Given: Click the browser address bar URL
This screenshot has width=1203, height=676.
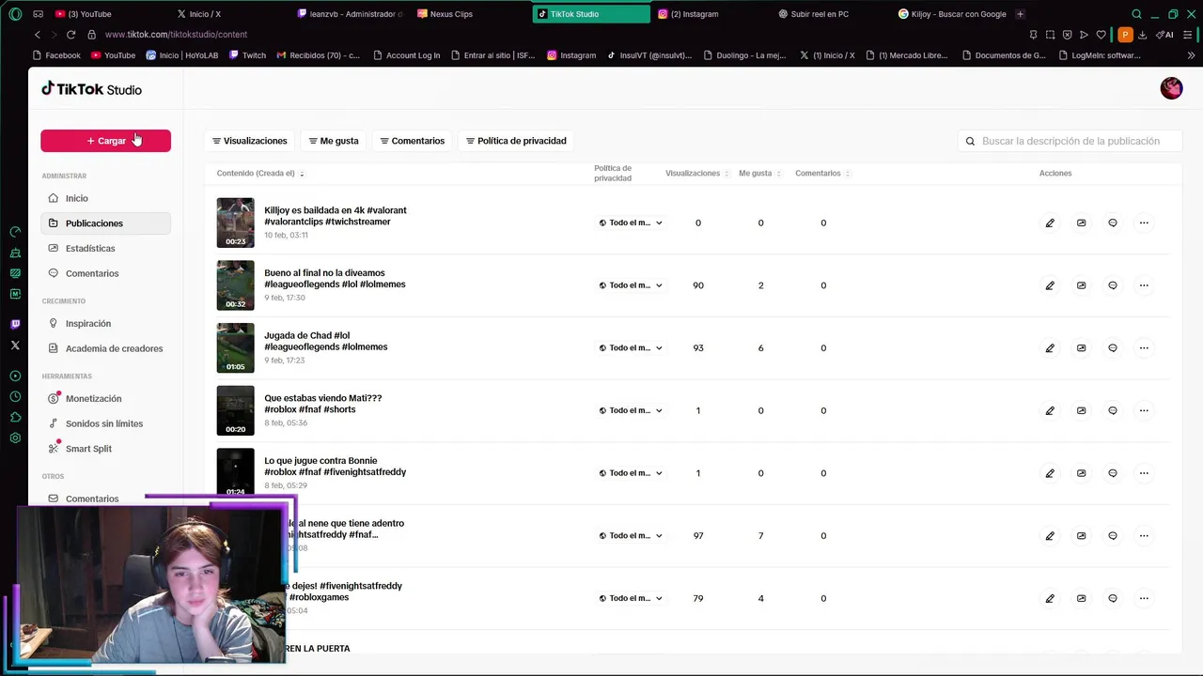Looking at the screenshot, I should tap(176, 35).
